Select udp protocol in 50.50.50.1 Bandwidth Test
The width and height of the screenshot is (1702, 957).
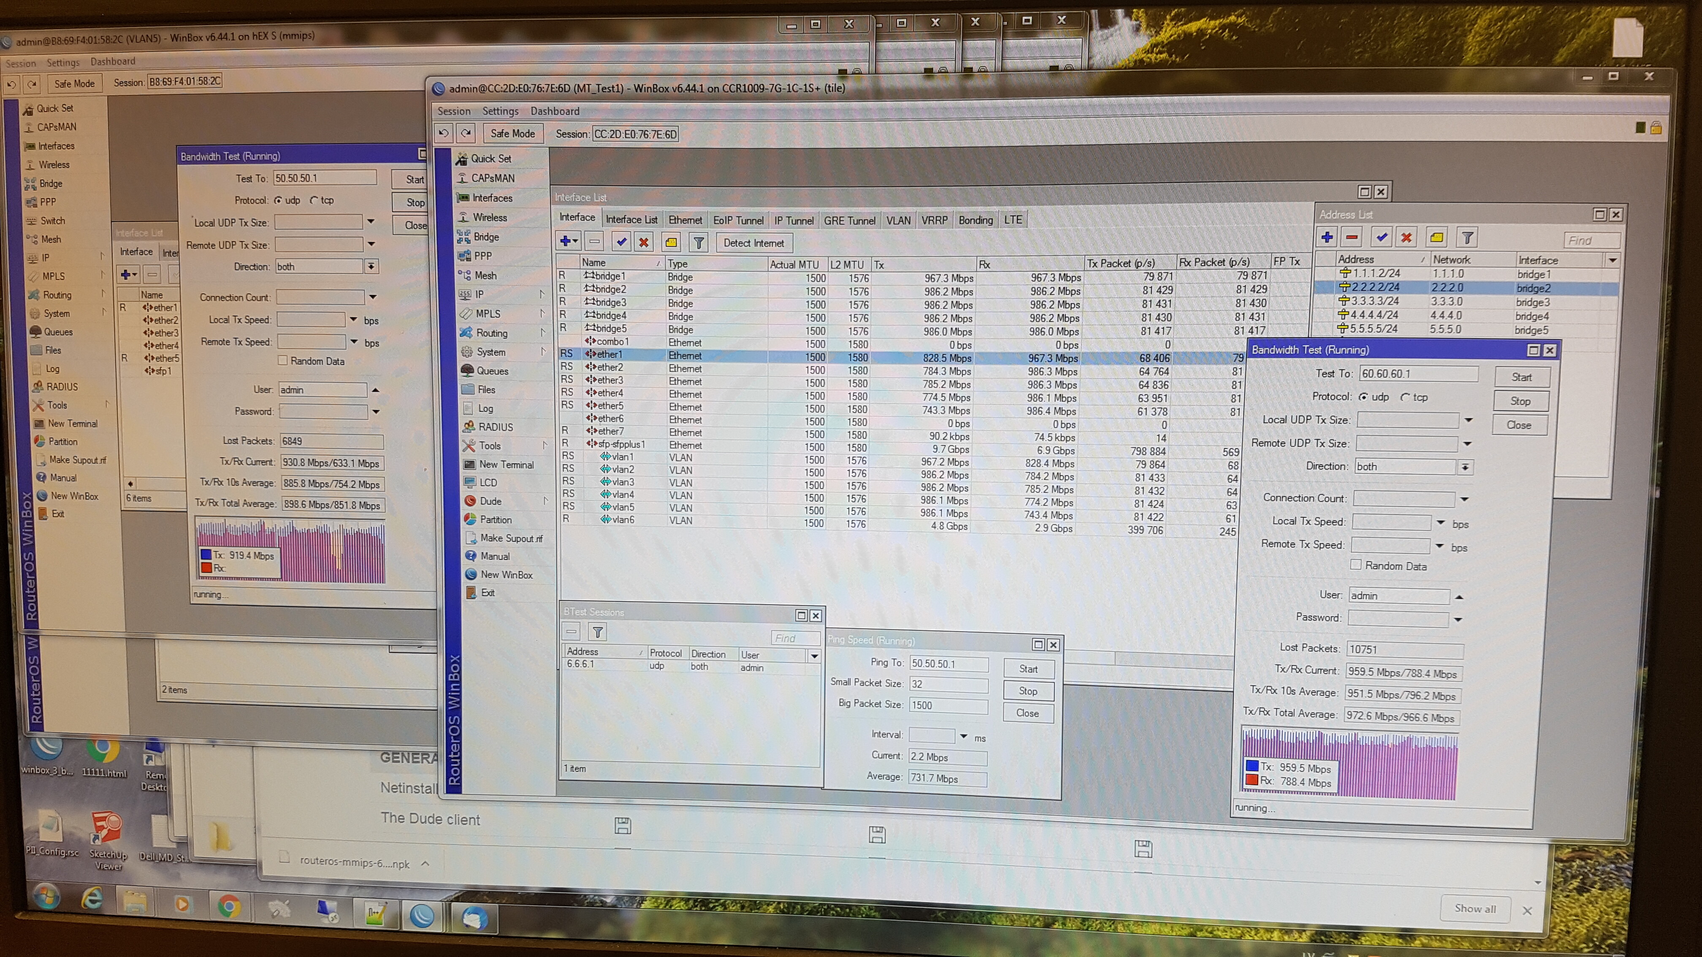click(x=278, y=200)
